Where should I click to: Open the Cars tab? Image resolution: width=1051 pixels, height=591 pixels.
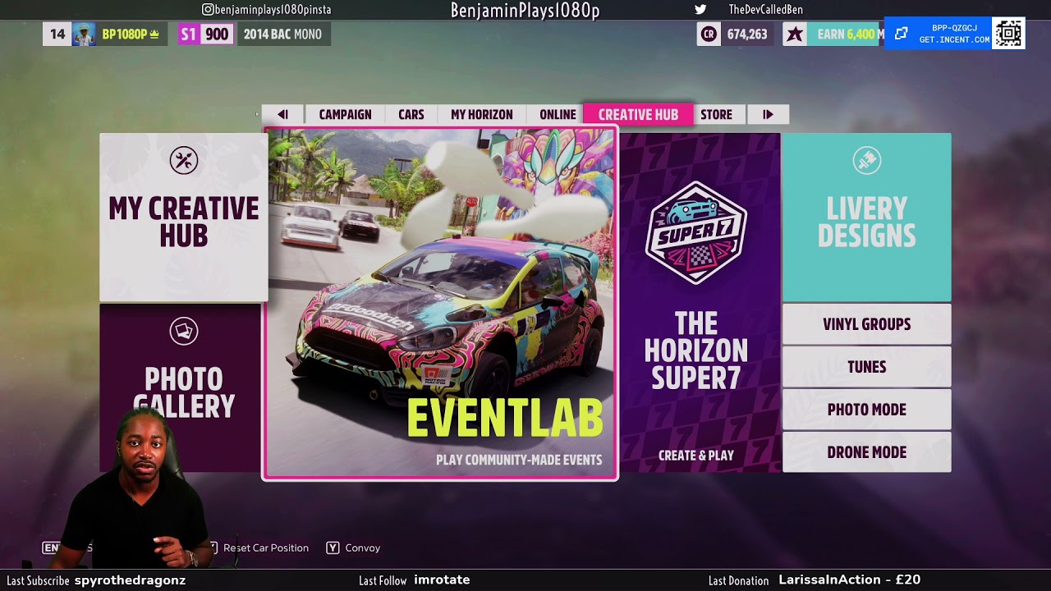(x=411, y=114)
